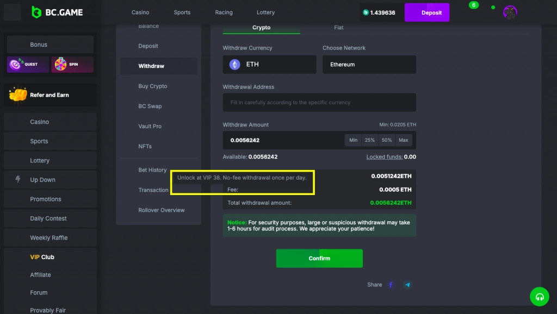Click the total 0.0056242ETH value

point(391,203)
